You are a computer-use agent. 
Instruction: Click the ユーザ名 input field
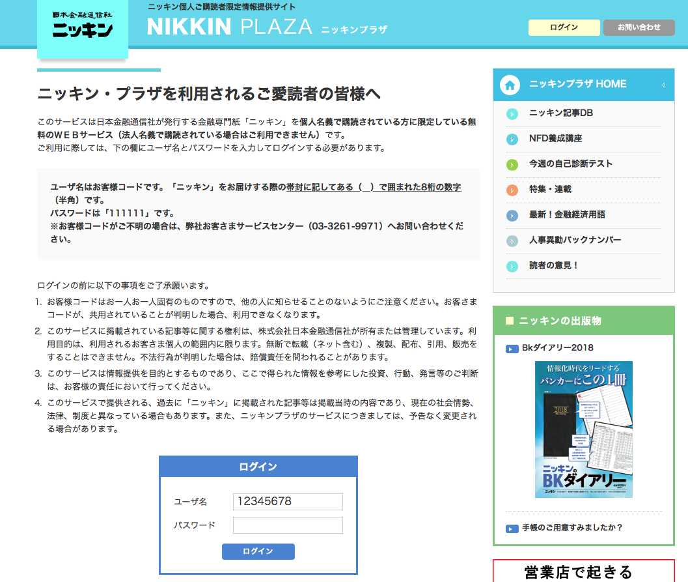(288, 502)
